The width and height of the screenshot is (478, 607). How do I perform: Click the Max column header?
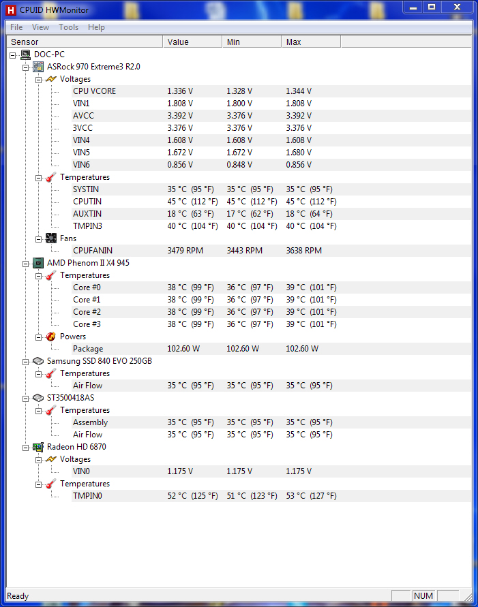point(311,42)
